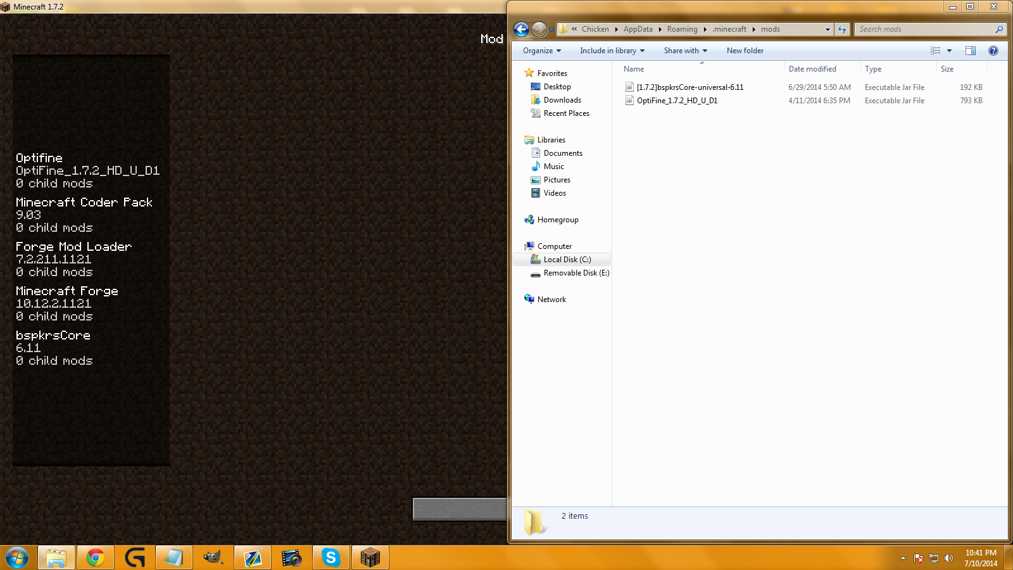Open Explorer Help icon
The height and width of the screenshot is (570, 1013).
pyautogui.click(x=993, y=51)
